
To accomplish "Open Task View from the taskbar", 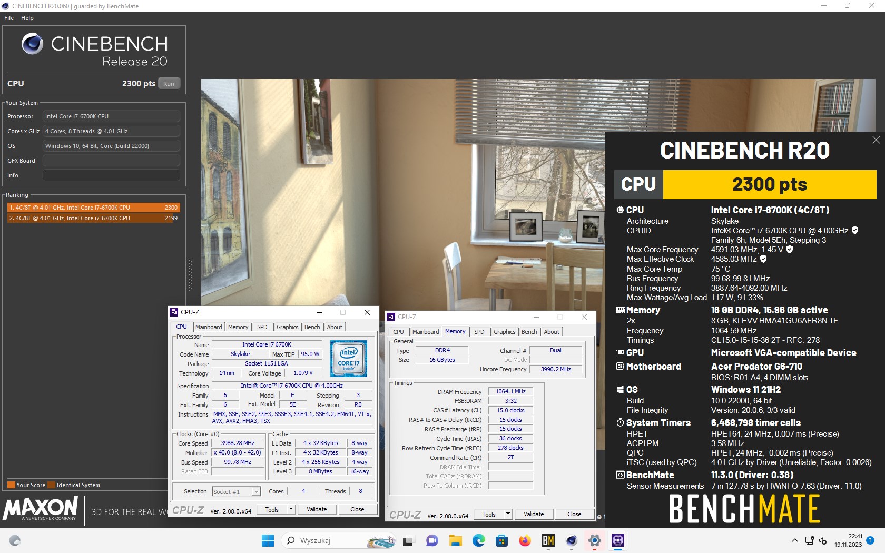I will [x=408, y=541].
